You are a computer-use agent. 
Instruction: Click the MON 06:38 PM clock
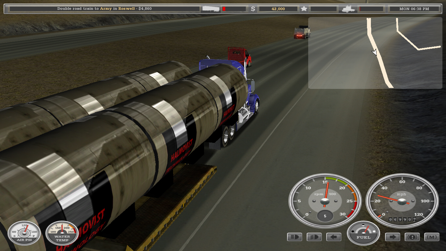[414, 9]
